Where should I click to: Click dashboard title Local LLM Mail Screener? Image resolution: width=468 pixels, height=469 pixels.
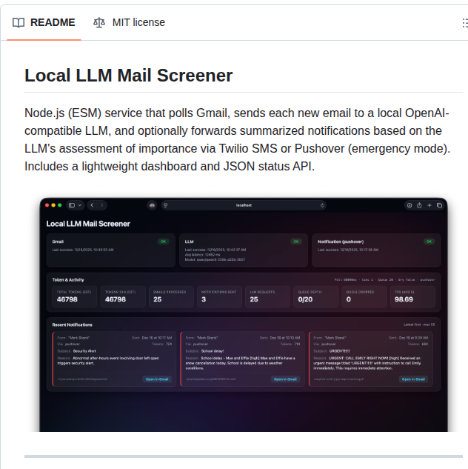88,224
